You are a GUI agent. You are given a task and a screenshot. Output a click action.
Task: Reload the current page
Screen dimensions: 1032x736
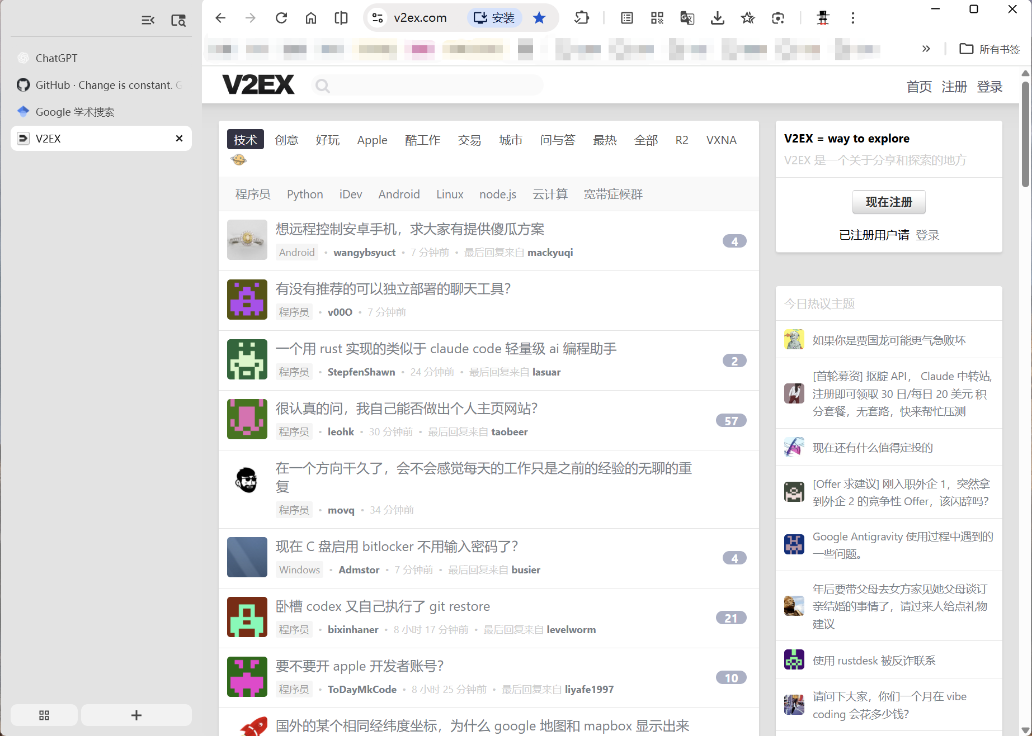click(x=281, y=18)
